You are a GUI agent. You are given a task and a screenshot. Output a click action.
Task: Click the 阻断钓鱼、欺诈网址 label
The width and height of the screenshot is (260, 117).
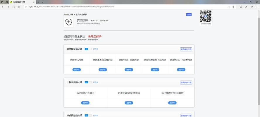(x=129, y=60)
